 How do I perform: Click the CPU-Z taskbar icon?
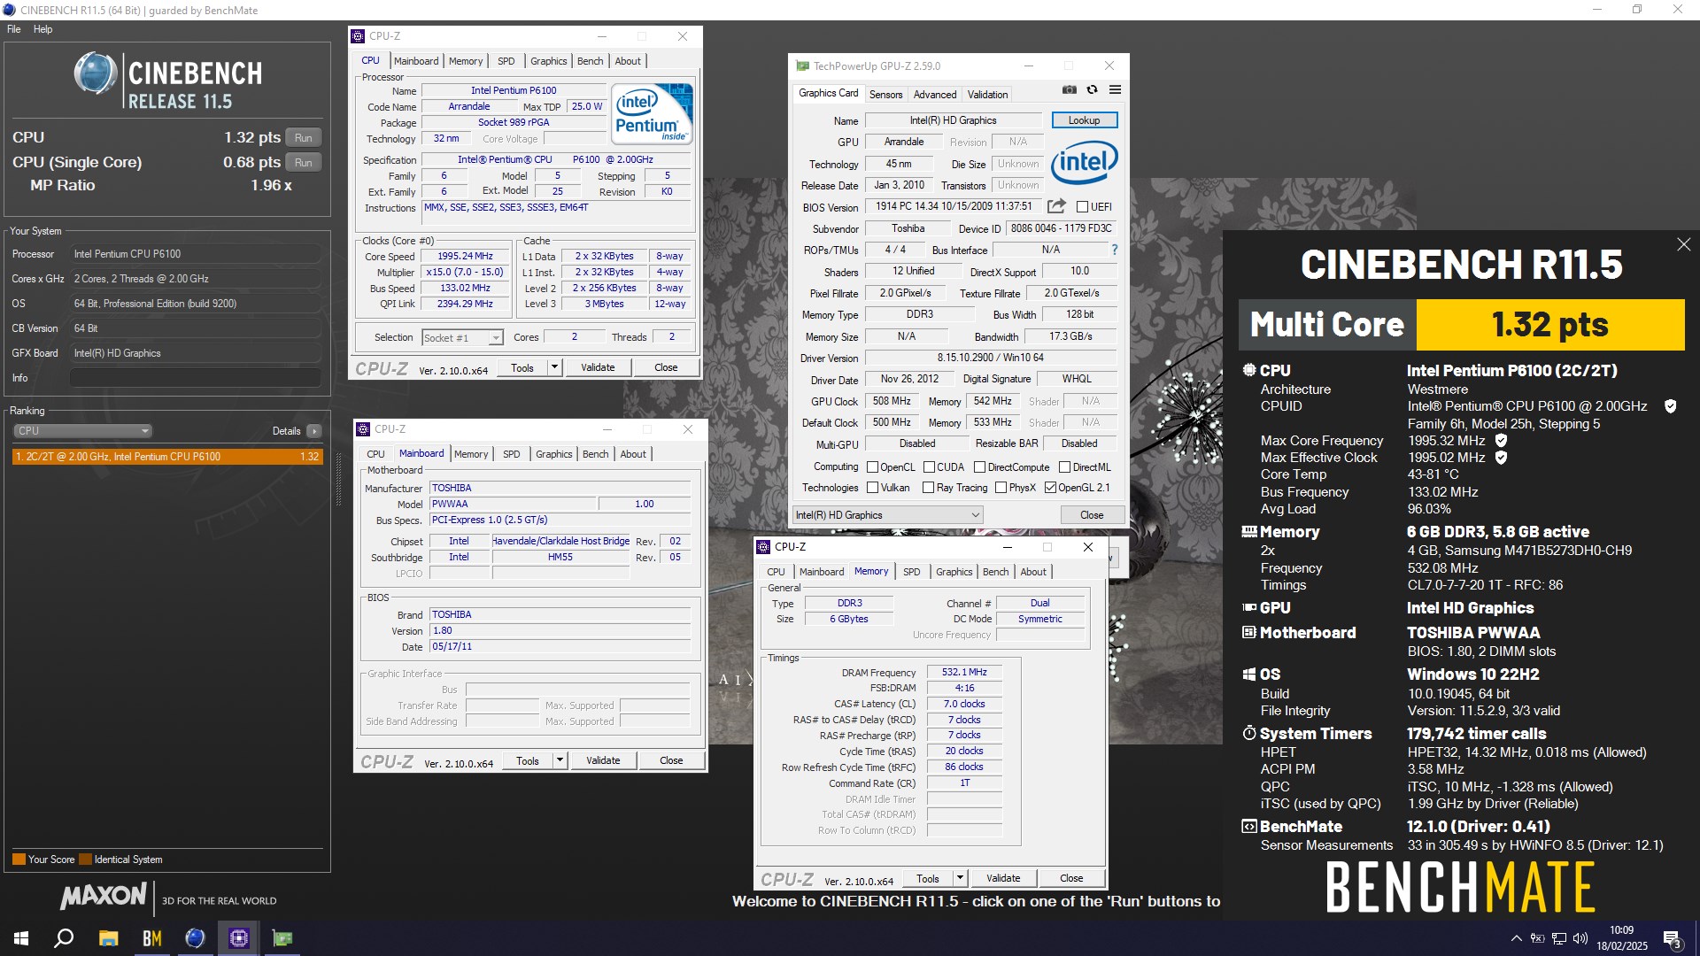coord(239,938)
